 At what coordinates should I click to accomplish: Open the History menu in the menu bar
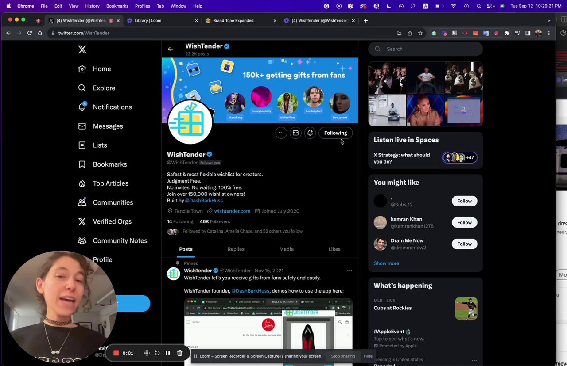click(92, 6)
